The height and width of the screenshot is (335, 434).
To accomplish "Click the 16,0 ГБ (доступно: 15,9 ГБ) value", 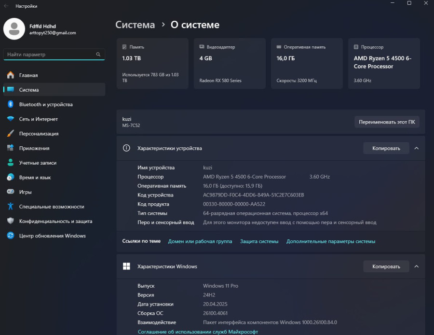I will pos(233,186).
